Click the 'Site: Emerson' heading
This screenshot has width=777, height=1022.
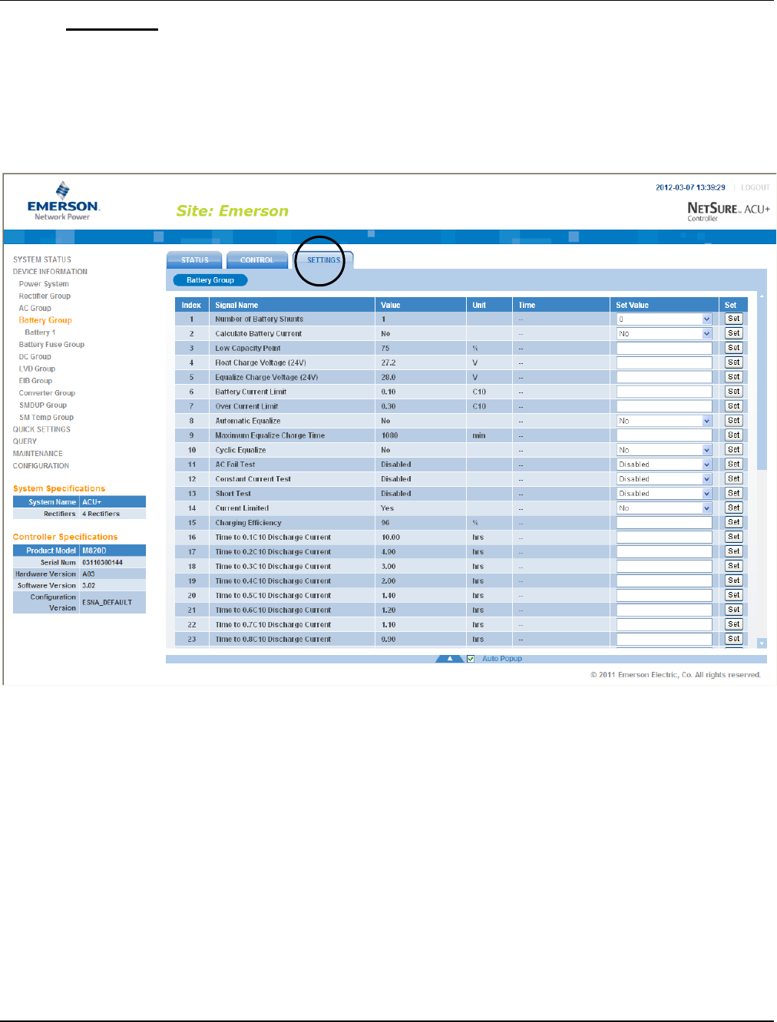tap(233, 211)
